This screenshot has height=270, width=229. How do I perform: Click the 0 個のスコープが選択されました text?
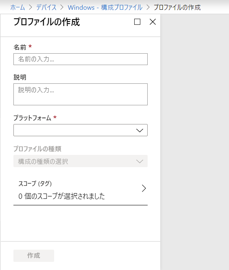pos(61,196)
